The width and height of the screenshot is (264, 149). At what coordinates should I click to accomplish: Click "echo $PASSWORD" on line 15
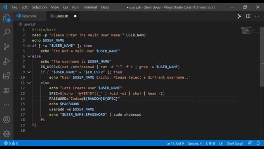pos(64,104)
